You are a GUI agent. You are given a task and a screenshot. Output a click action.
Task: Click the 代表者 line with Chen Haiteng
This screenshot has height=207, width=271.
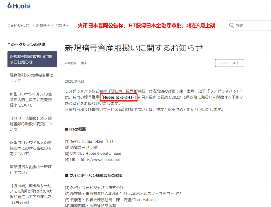pyautogui.click(x=110, y=200)
